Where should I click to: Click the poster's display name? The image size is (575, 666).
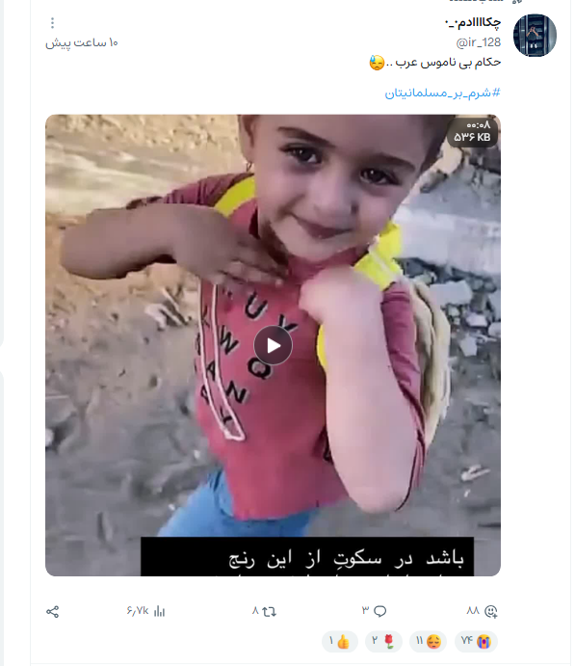click(473, 22)
